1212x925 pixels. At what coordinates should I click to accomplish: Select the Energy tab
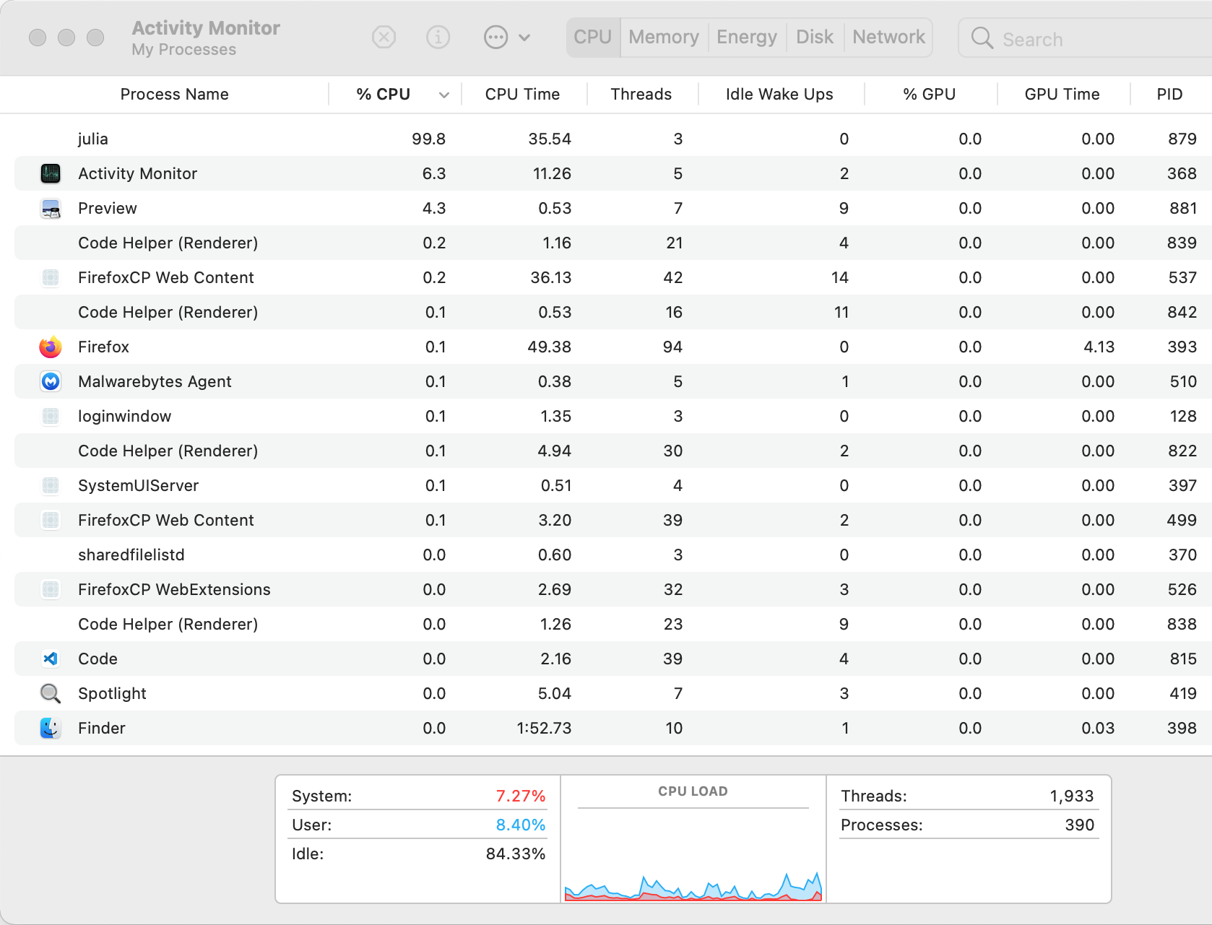click(x=746, y=37)
